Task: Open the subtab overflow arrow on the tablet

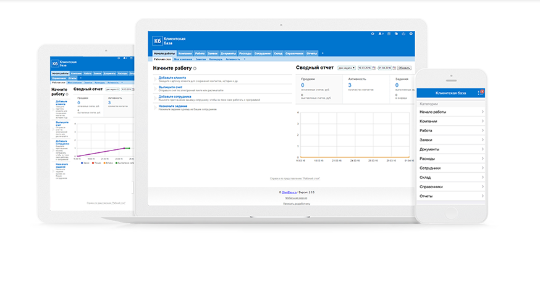Action: (x=122, y=83)
